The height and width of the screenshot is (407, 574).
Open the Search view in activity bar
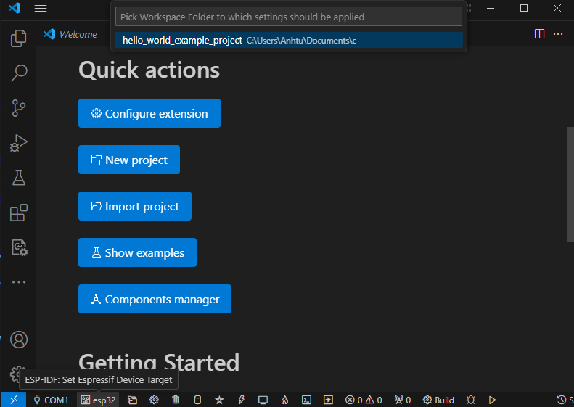tap(18, 73)
